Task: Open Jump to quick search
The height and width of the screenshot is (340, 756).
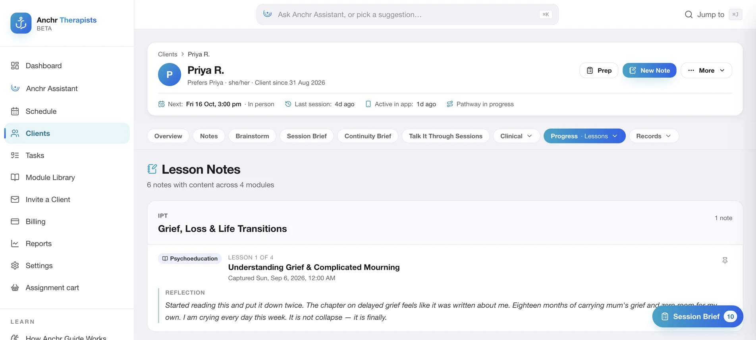Action: [713, 14]
